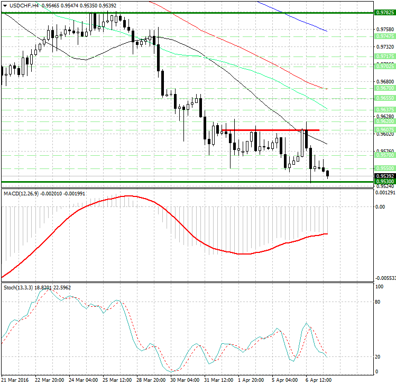Screen dimensions: 396x386
Task: Click the 0.97025 price level label
Action: click(x=385, y=67)
